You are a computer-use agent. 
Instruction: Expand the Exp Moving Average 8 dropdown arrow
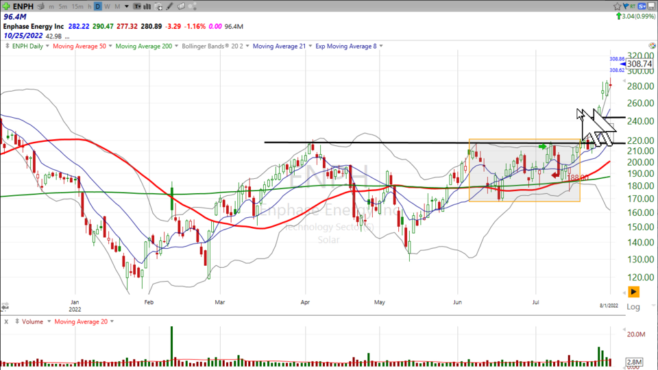(x=381, y=46)
